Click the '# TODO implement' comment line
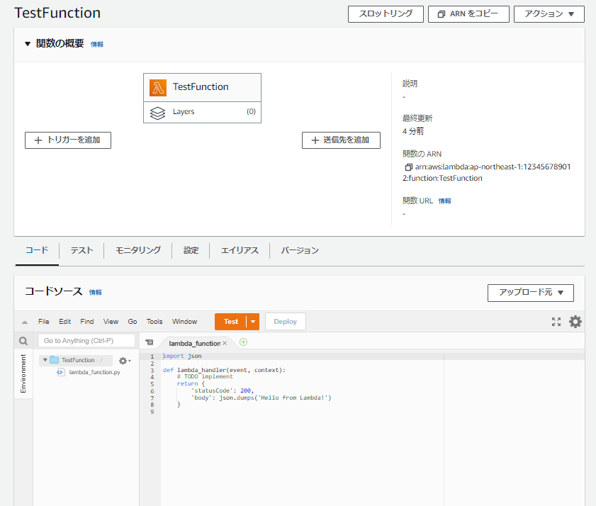 [205, 377]
